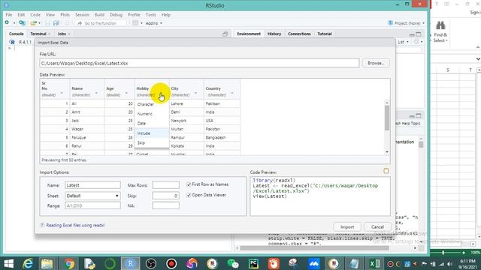Open Name column type dropdown
Image resolution: width=481 pixels, height=270 pixels.
point(96,93)
